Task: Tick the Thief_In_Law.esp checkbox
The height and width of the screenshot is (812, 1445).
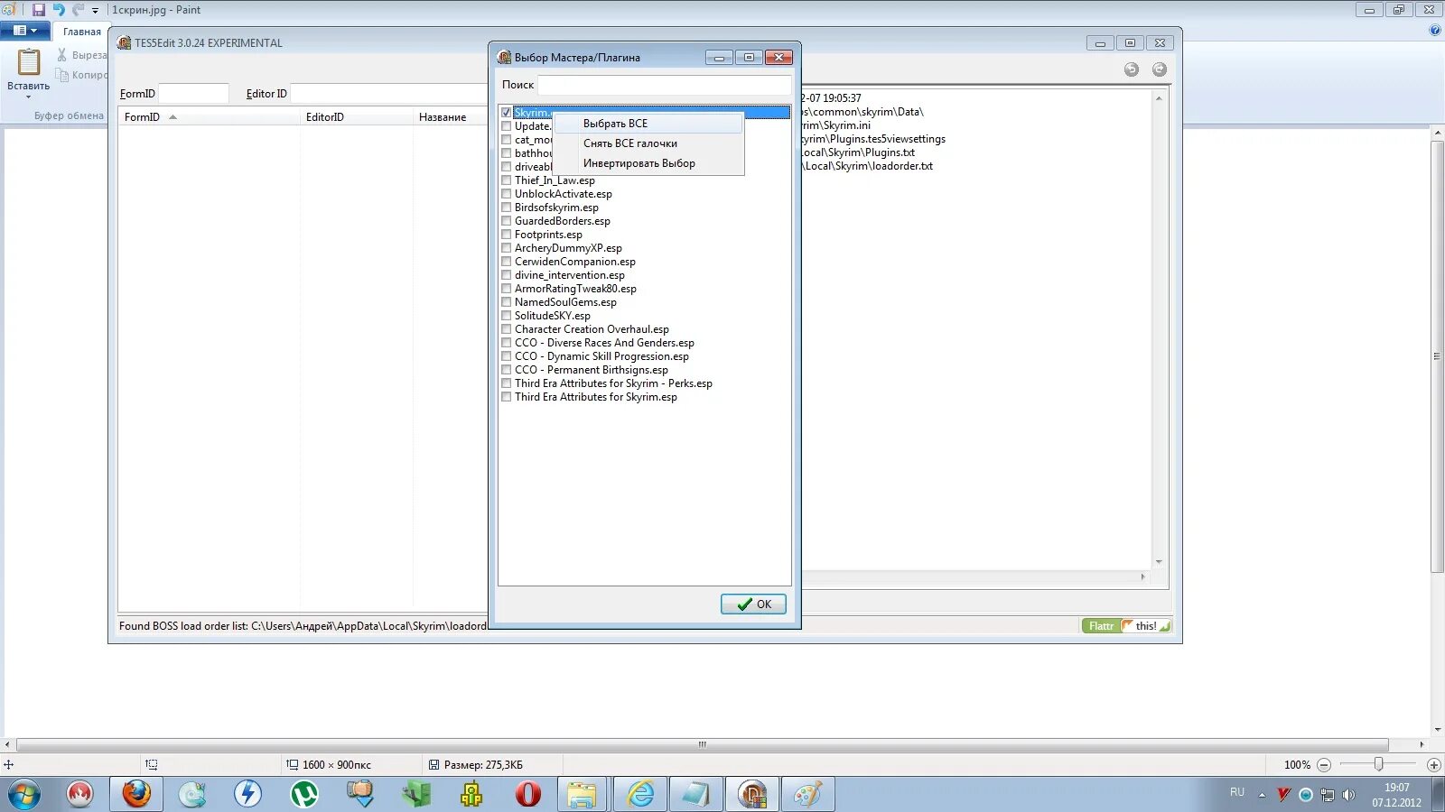Action: (506, 180)
